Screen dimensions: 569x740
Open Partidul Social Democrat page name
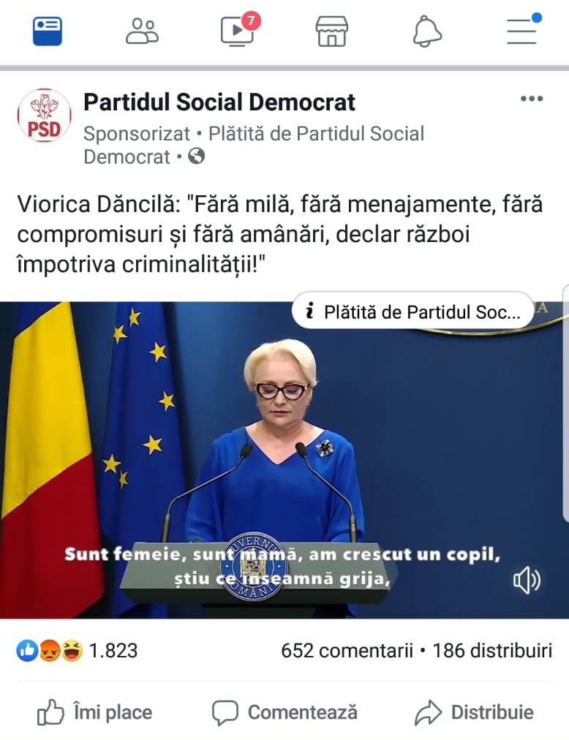(219, 102)
